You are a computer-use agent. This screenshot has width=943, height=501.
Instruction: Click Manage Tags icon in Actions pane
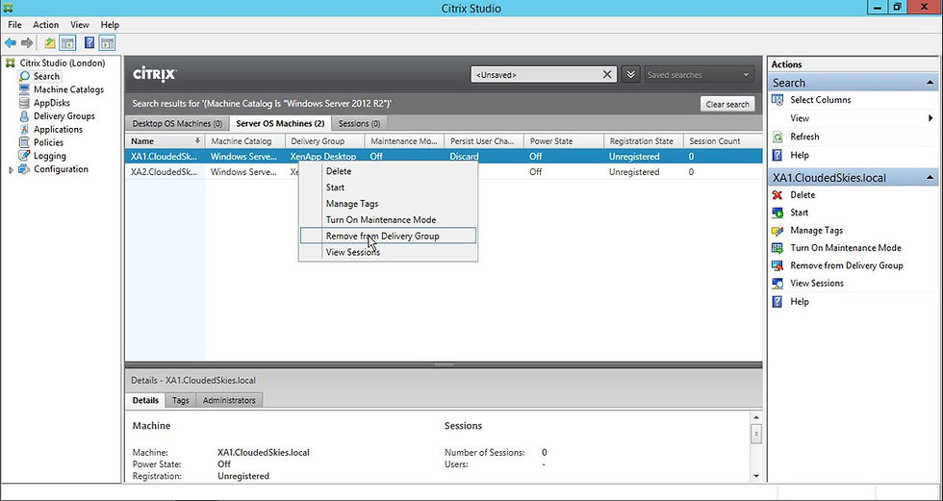pos(777,230)
